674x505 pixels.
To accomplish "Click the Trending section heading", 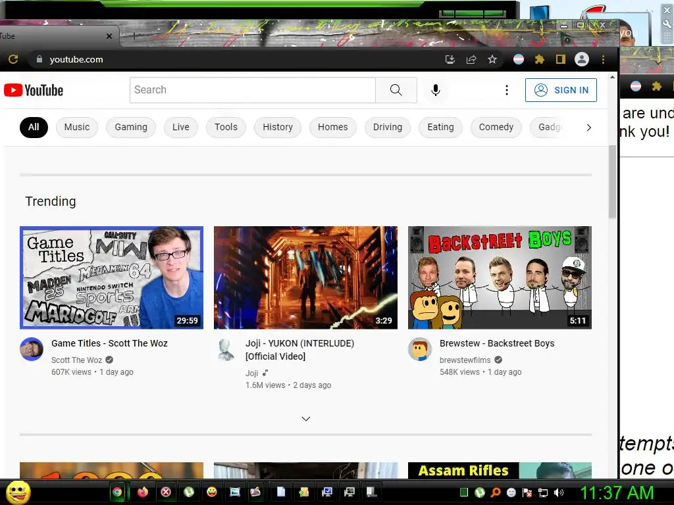I will tap(51, 201).
